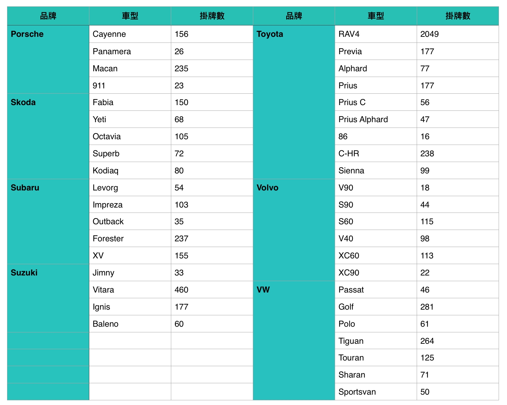Select the Porsche brand cell

48,59
